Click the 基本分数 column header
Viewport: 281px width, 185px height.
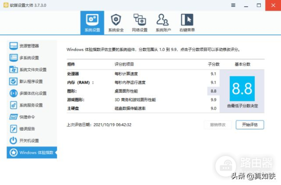(243, 64)
